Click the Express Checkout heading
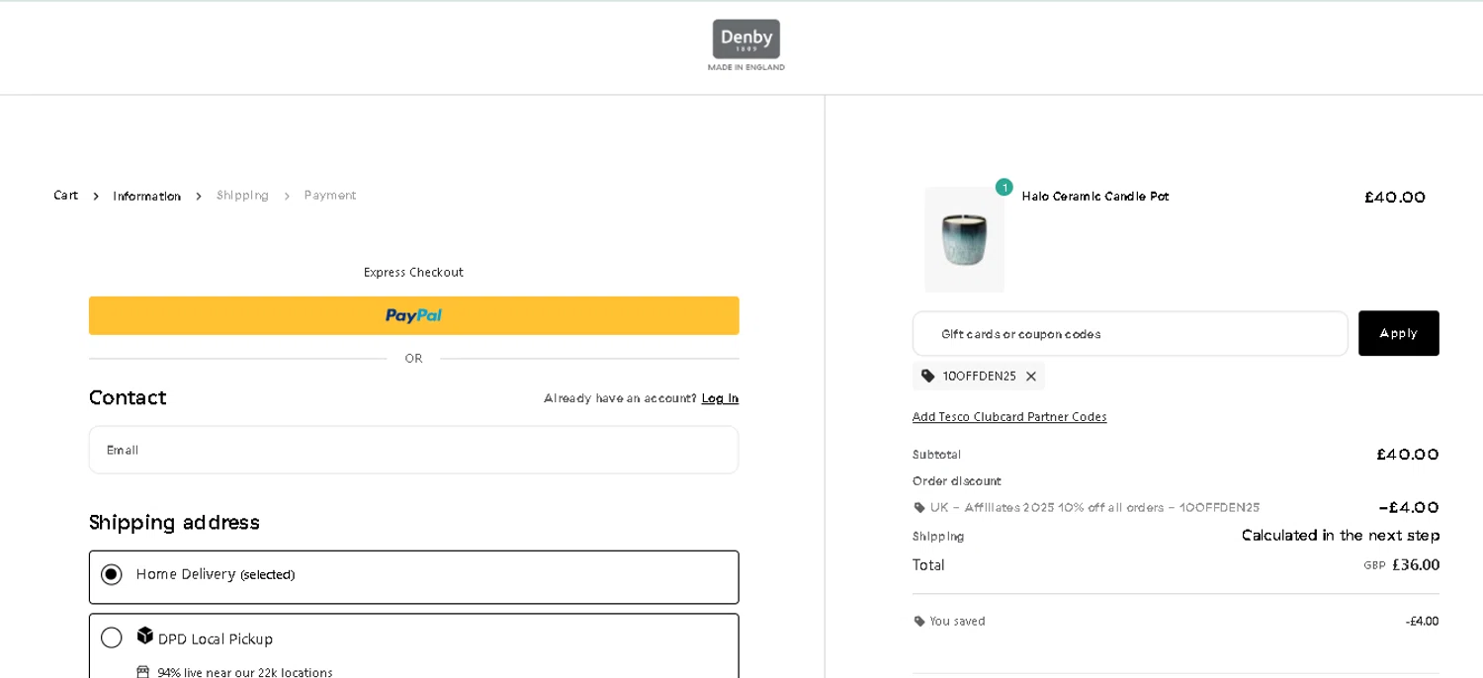This screenshot has height=678, width=1483. point(413,273)
